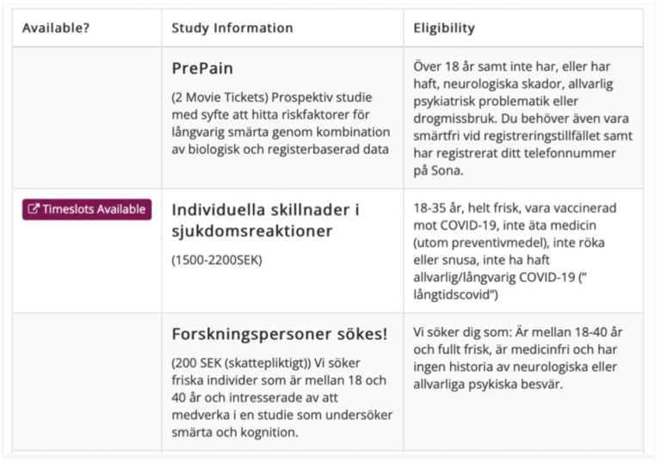661x470 pixels.
Task: Click the Available? column header
Action: (x=56, y=28)
